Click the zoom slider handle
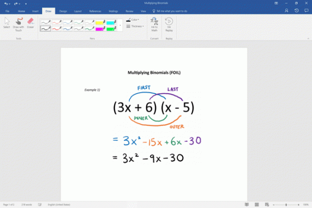Viewport: 312px width, 208px height. pyautogui.click(x=286, y=204)
